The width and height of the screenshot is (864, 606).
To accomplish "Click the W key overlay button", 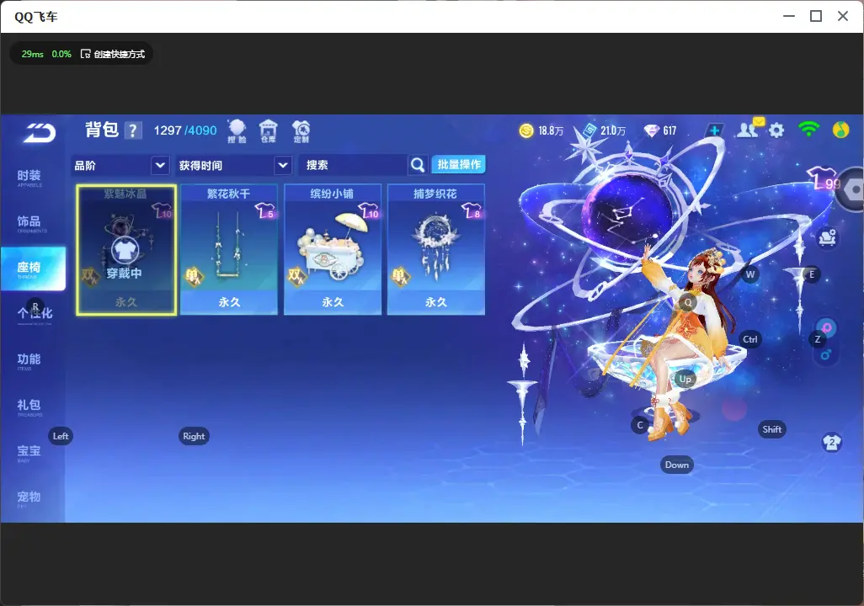I will [x=750, y=274].
